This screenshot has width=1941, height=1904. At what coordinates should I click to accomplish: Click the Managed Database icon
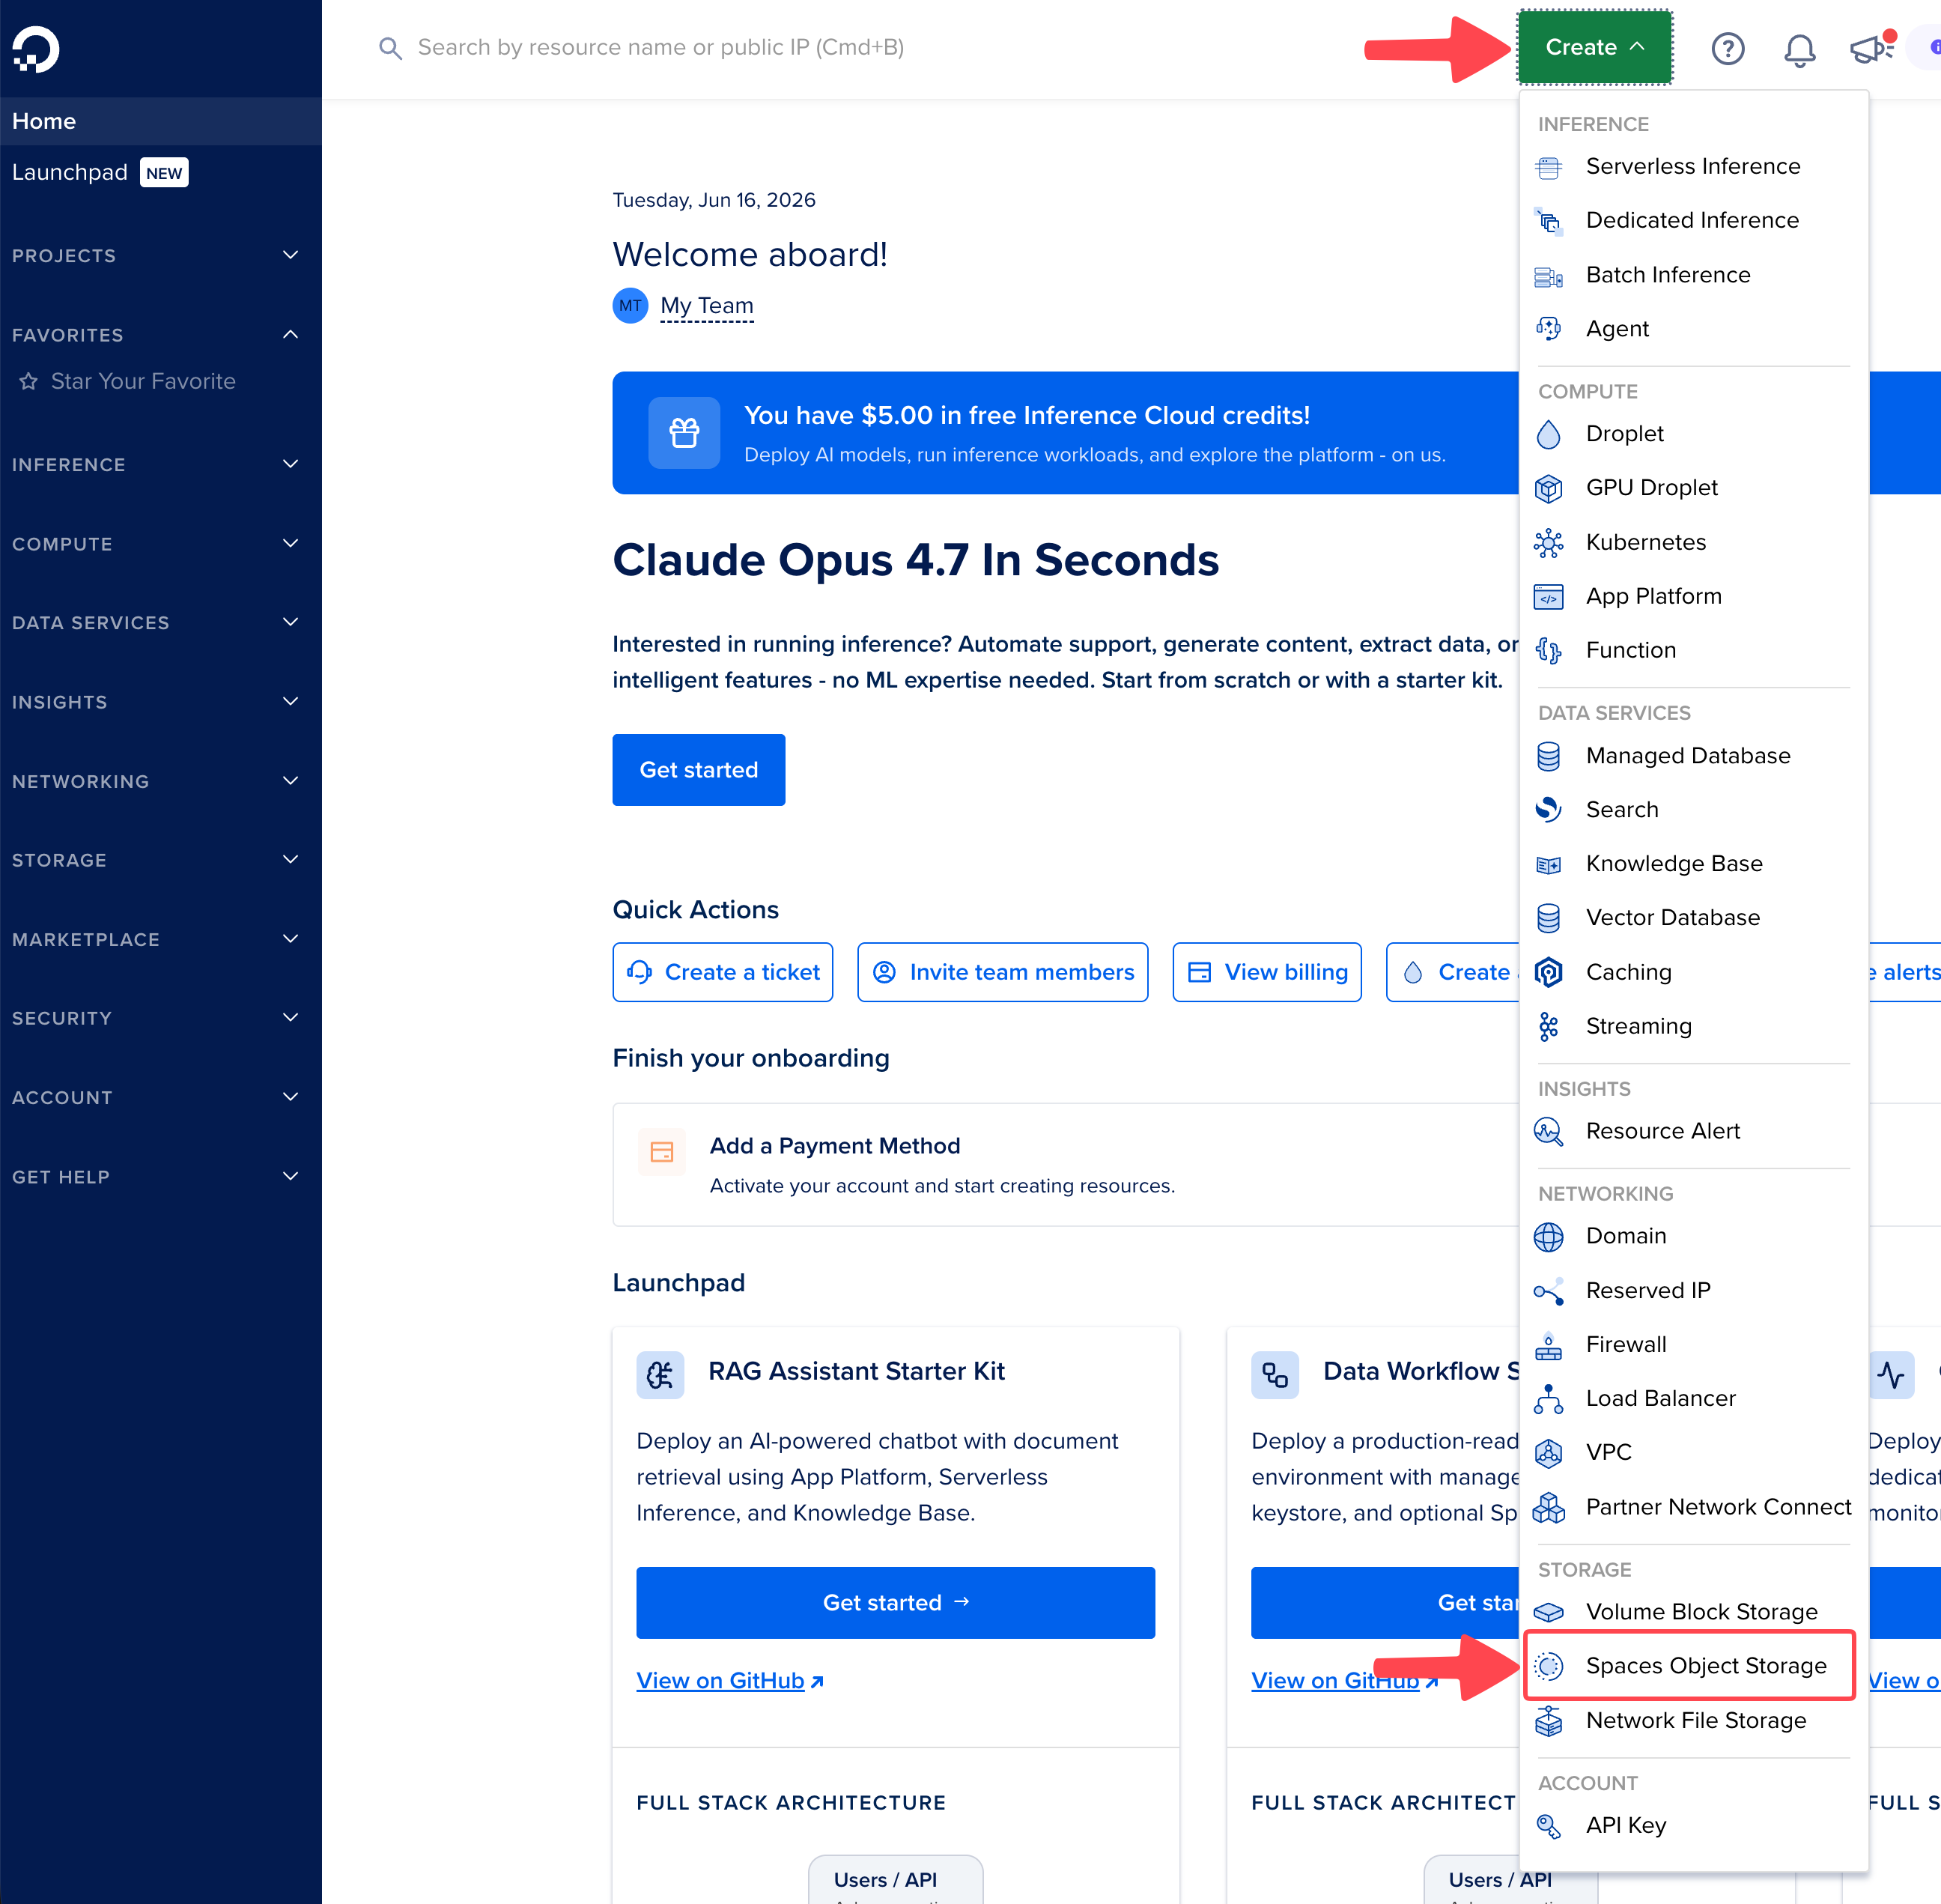click(1548, 756)
